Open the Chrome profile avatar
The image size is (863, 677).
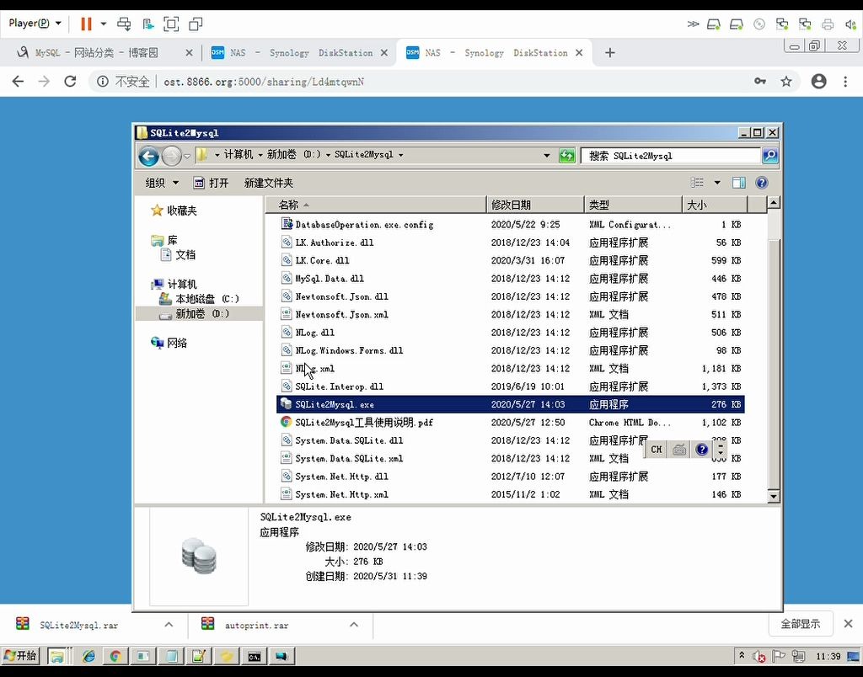pos(818,81)
